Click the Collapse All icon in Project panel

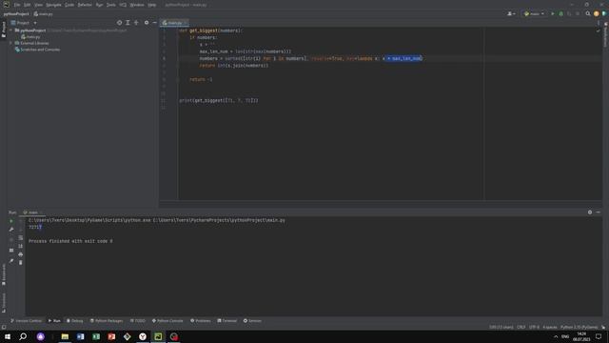tap(136, 23)
